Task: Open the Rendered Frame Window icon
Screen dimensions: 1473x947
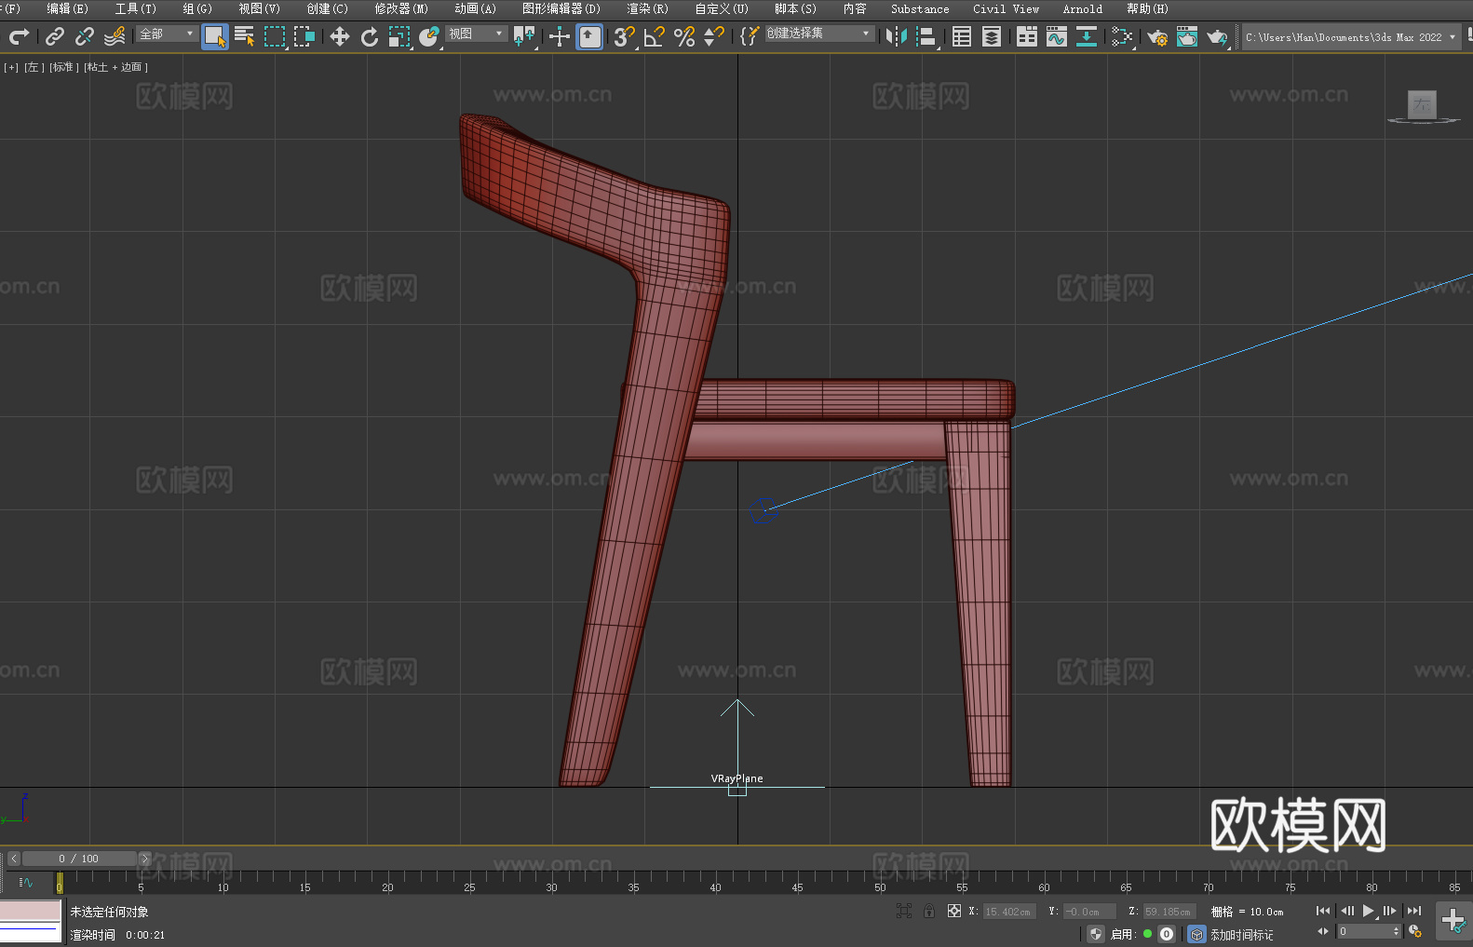Action: point(1187,36)
